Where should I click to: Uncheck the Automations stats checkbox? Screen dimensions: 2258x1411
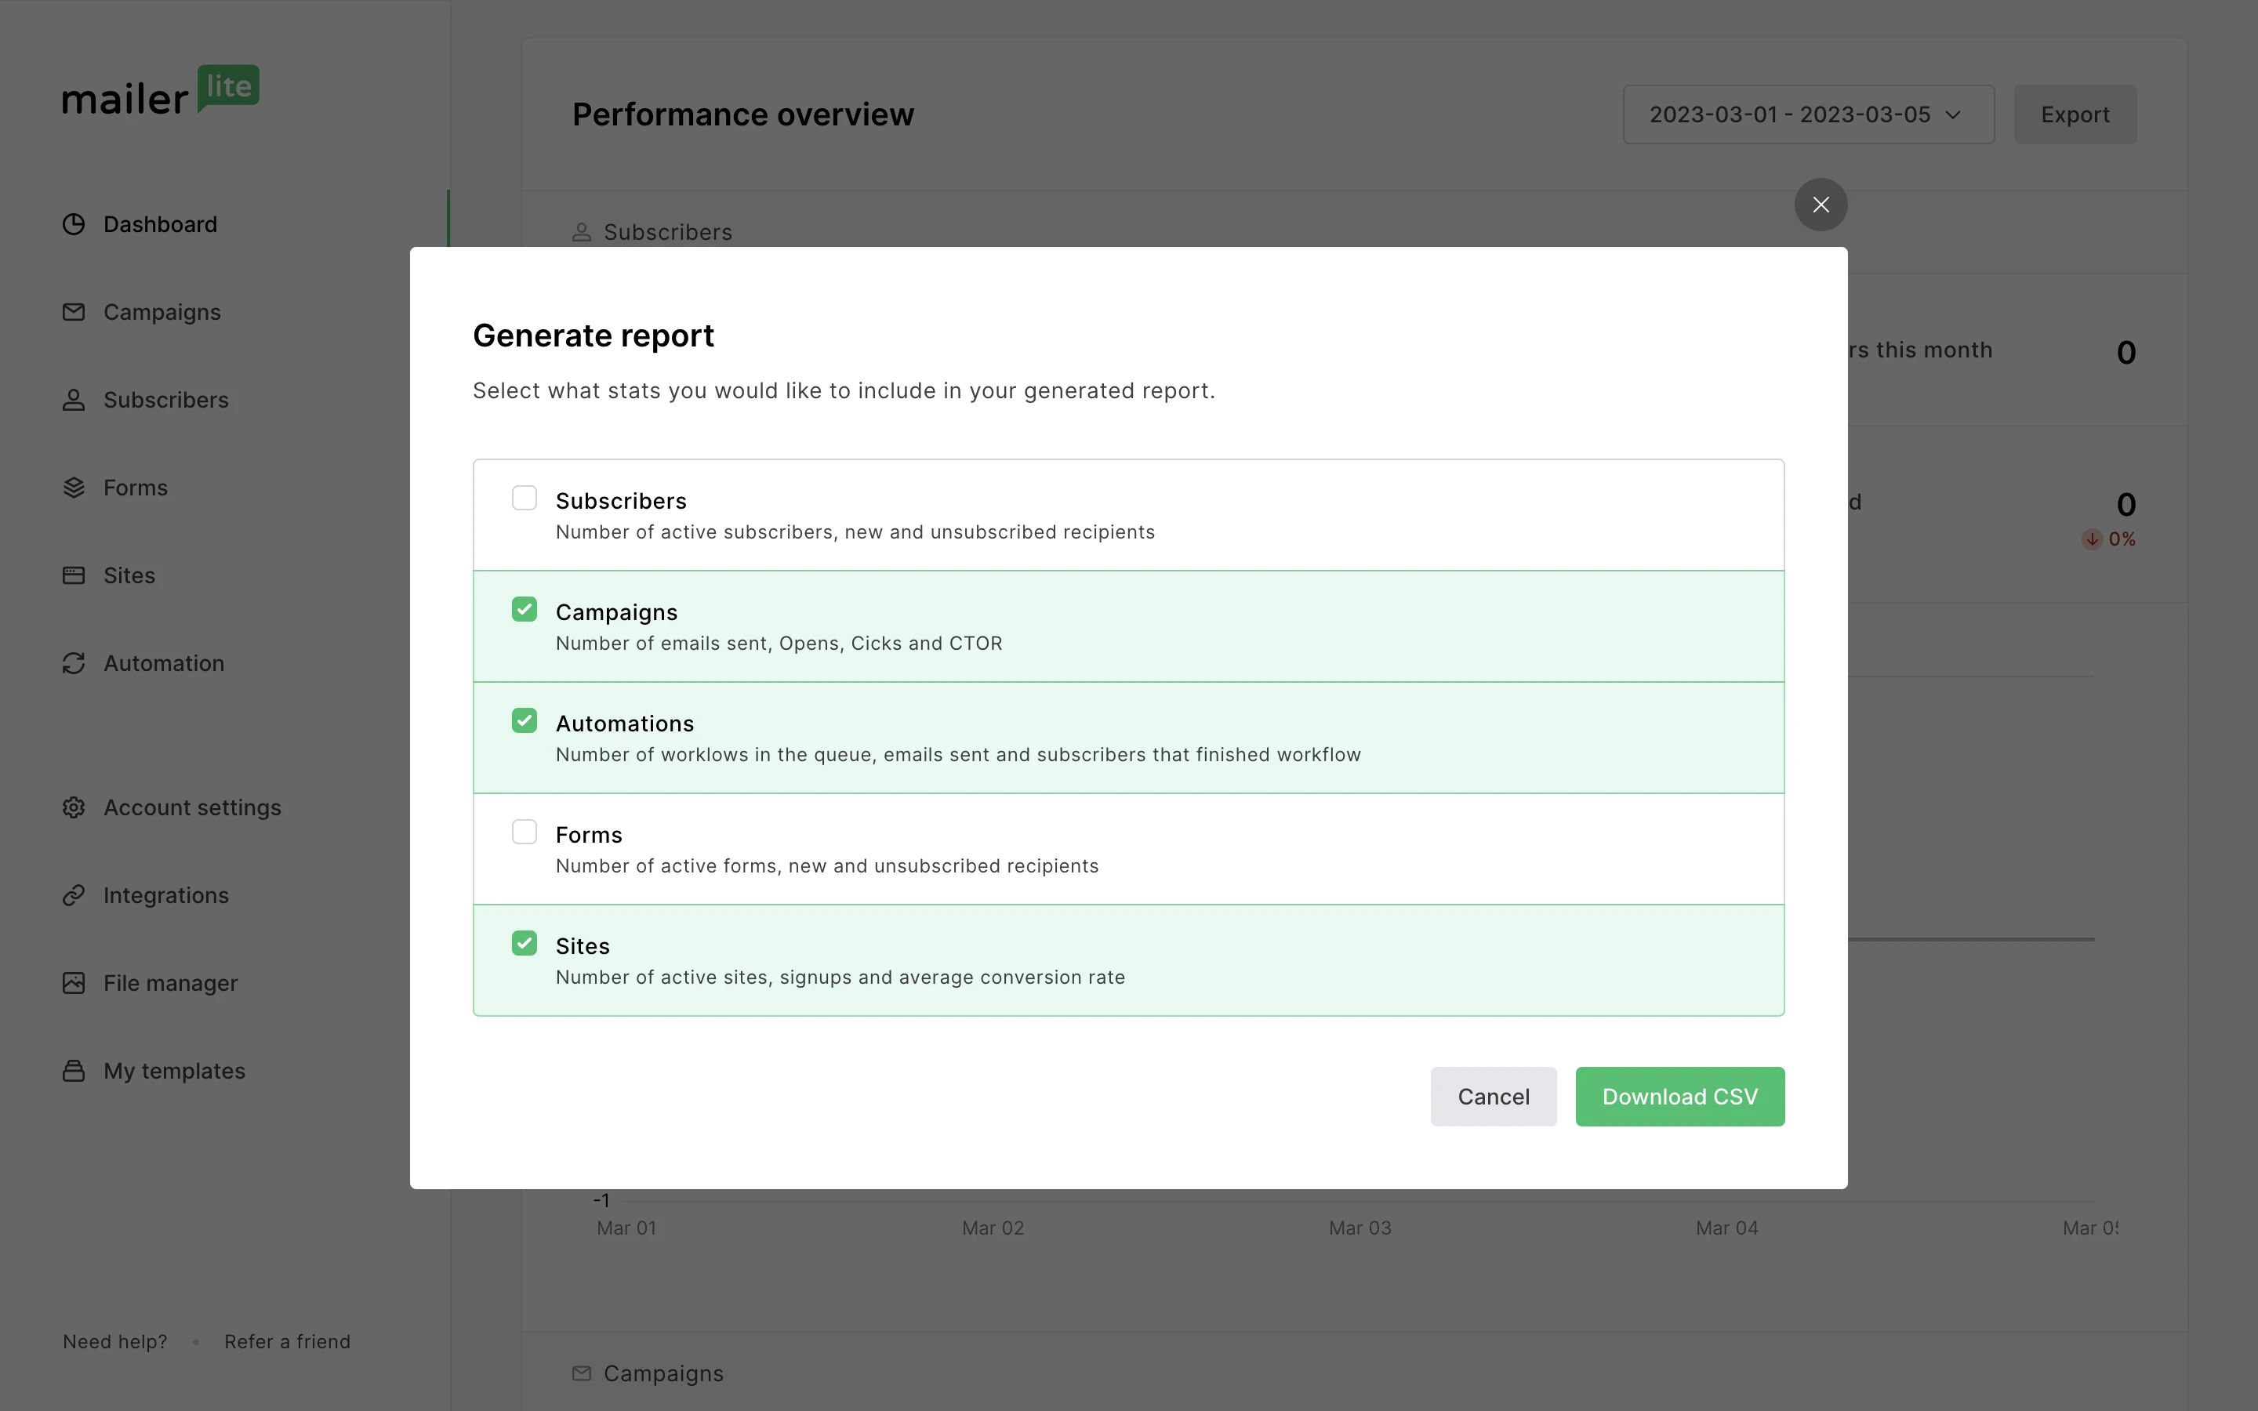tap(525, 720)
